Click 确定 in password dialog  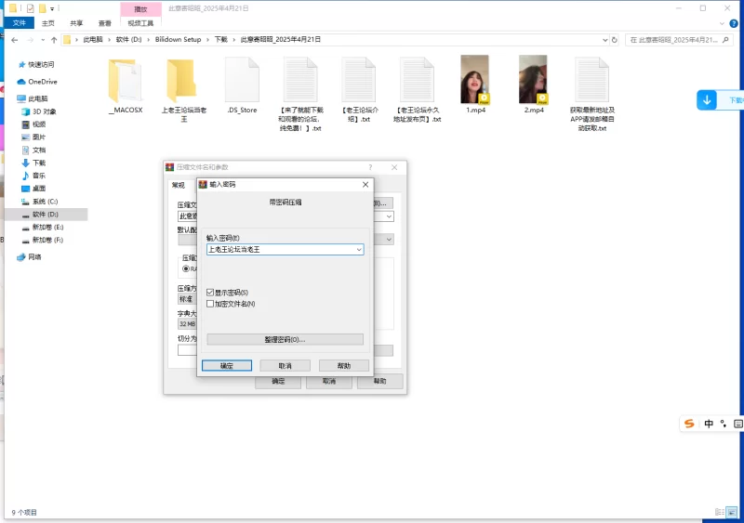[227, 366]
